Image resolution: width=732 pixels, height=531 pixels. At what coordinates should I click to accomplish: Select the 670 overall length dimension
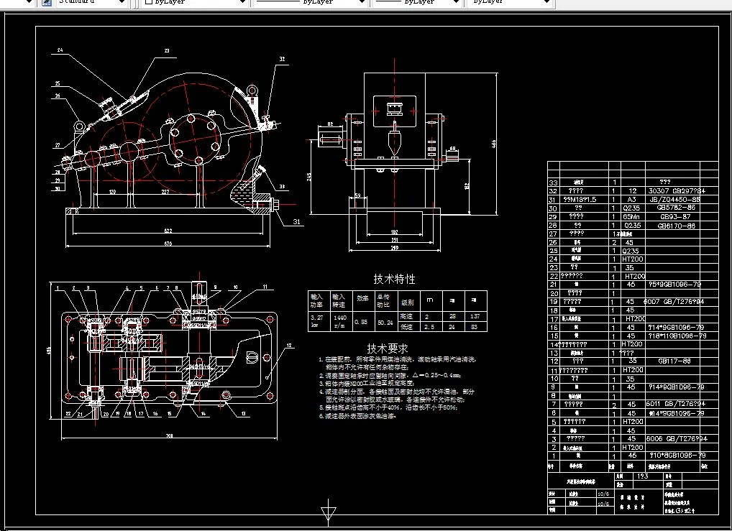tap(168, 243)
